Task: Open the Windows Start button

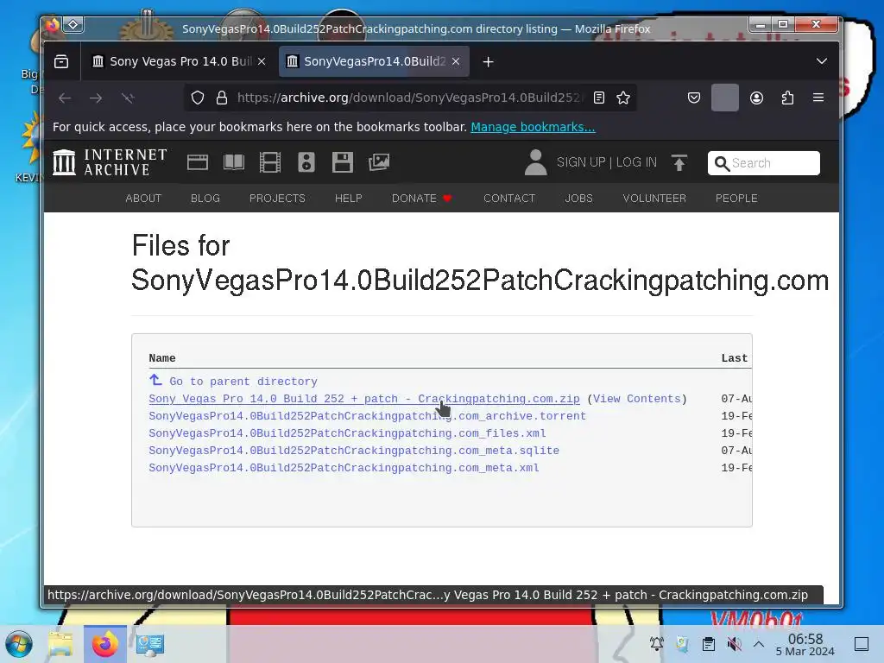Action: [19, 644]
